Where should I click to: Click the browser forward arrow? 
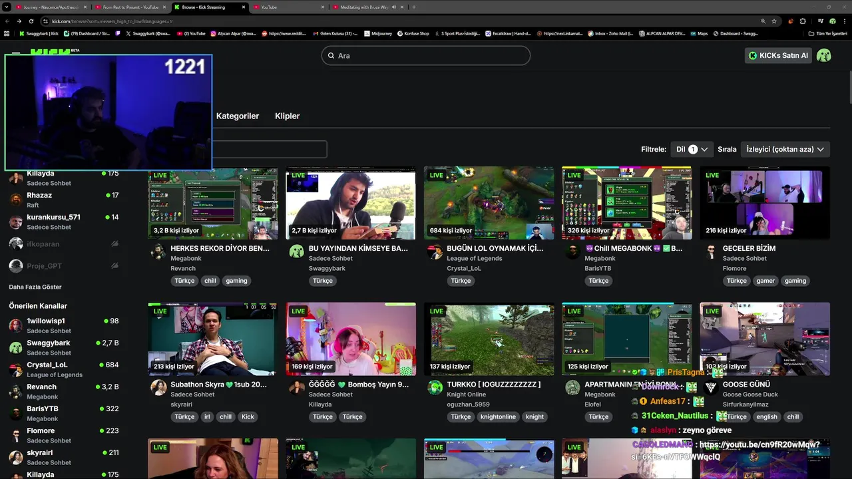(19, 21)
